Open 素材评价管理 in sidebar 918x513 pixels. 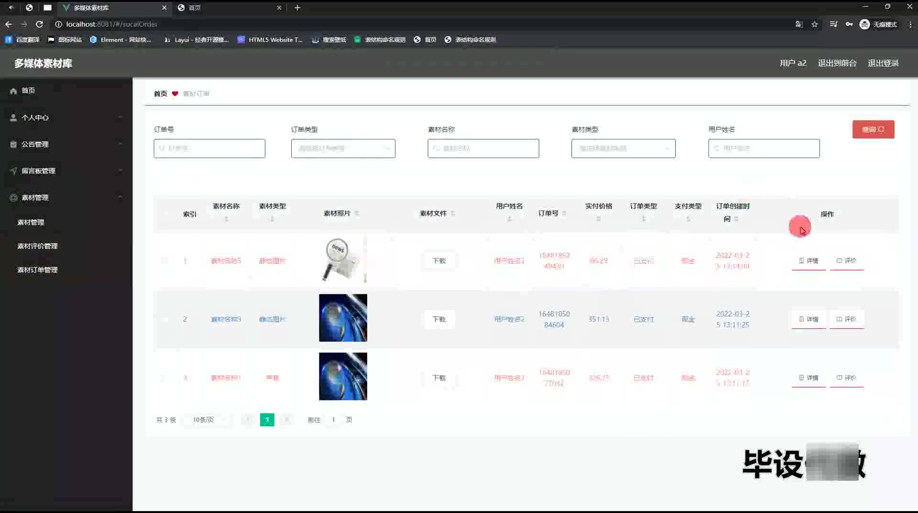click(37, 246)
